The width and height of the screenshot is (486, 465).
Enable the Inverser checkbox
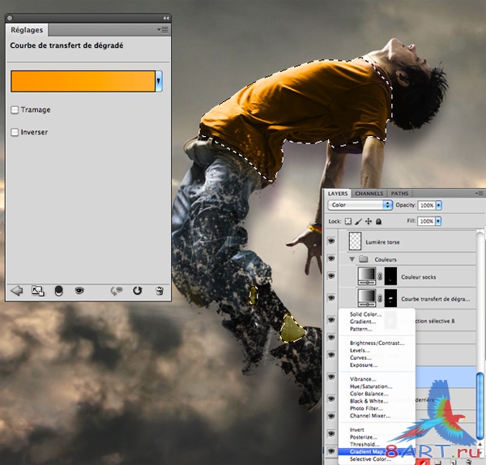15,132
